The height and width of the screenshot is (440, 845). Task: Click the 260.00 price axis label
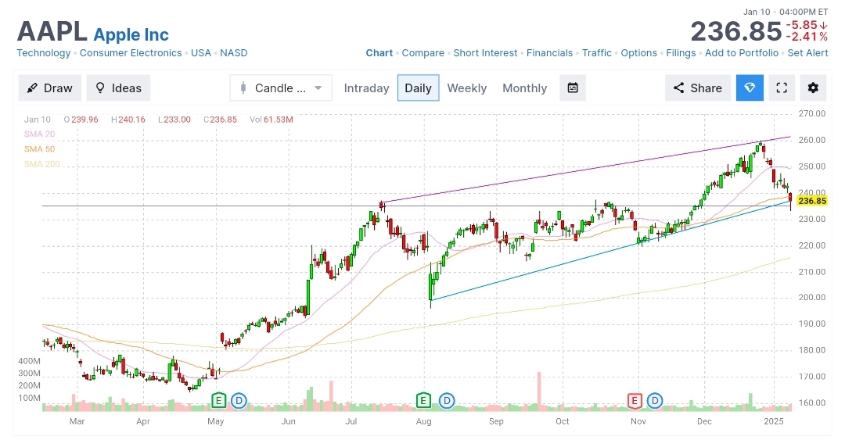tap(811, 140)
